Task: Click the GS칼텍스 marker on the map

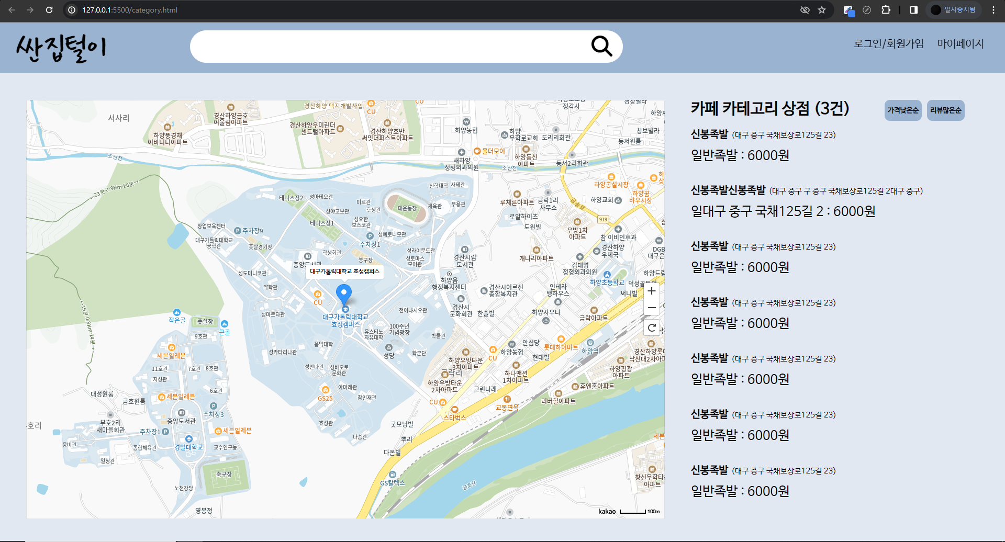Action: pyautogui.click(x=393, y=475)
